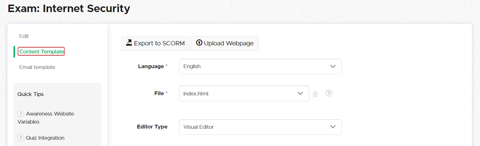This screenshot has width=480, height=146.
Task: Click the Export to SCORM download icon
Action: pyautogui.click(x=129, y=43)
